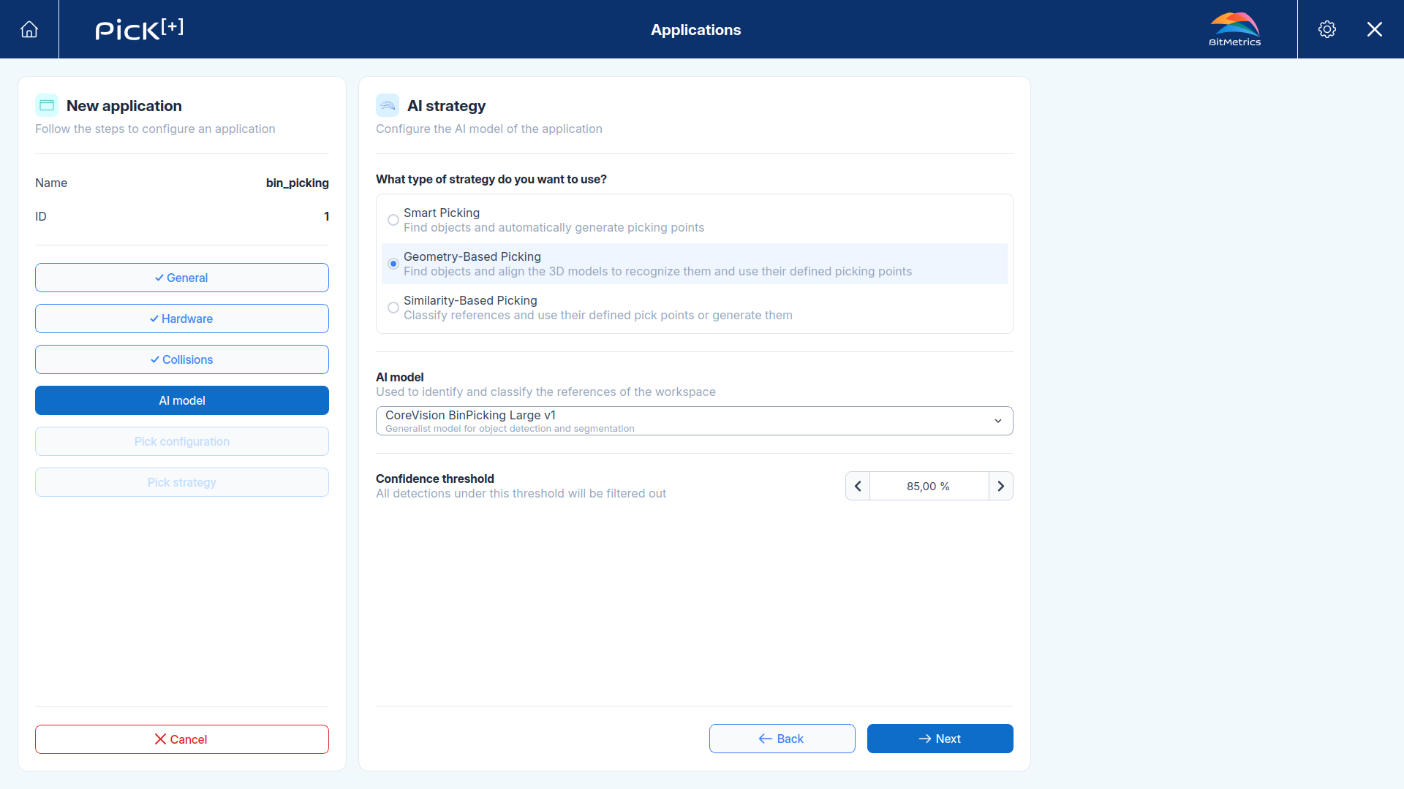1404x789 pixels.
Task: Select Smart Picking strategy
Action: [x=393, y=220]
